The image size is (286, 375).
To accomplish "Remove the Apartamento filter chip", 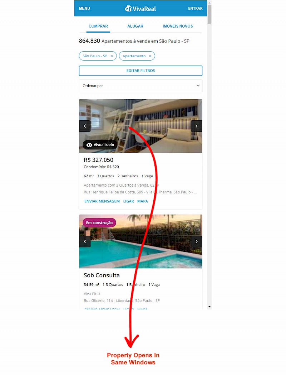I will [x=150, y=56].
